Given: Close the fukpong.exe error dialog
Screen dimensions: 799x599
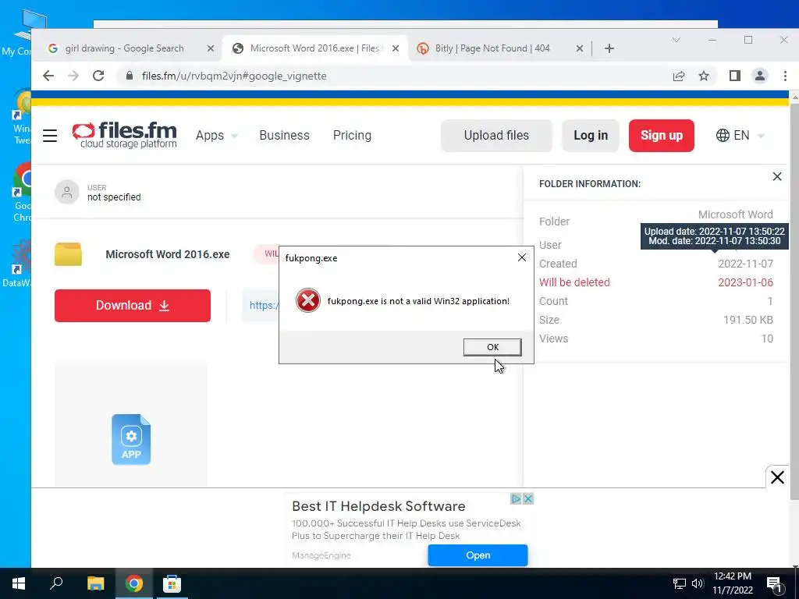Looking at the screenshot, I should point(522,257).
